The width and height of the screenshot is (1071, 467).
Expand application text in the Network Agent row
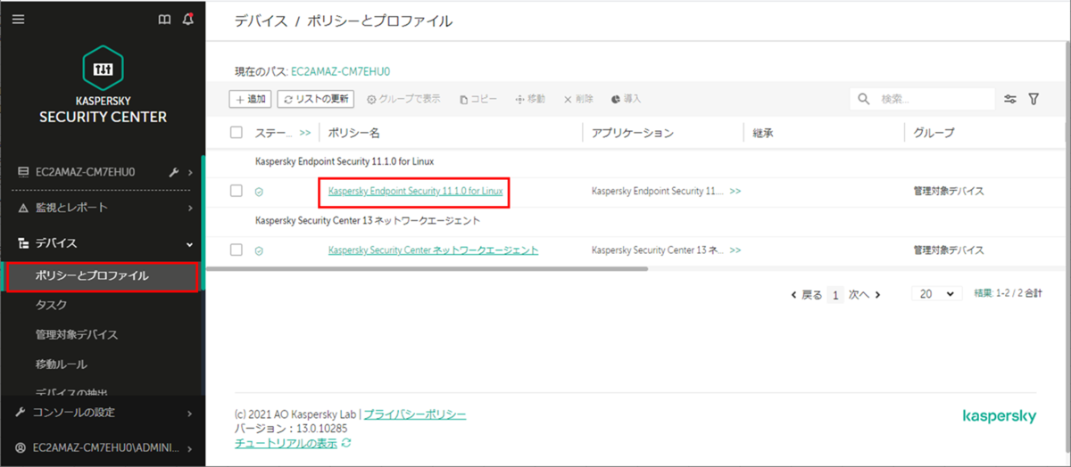[735, 250]
